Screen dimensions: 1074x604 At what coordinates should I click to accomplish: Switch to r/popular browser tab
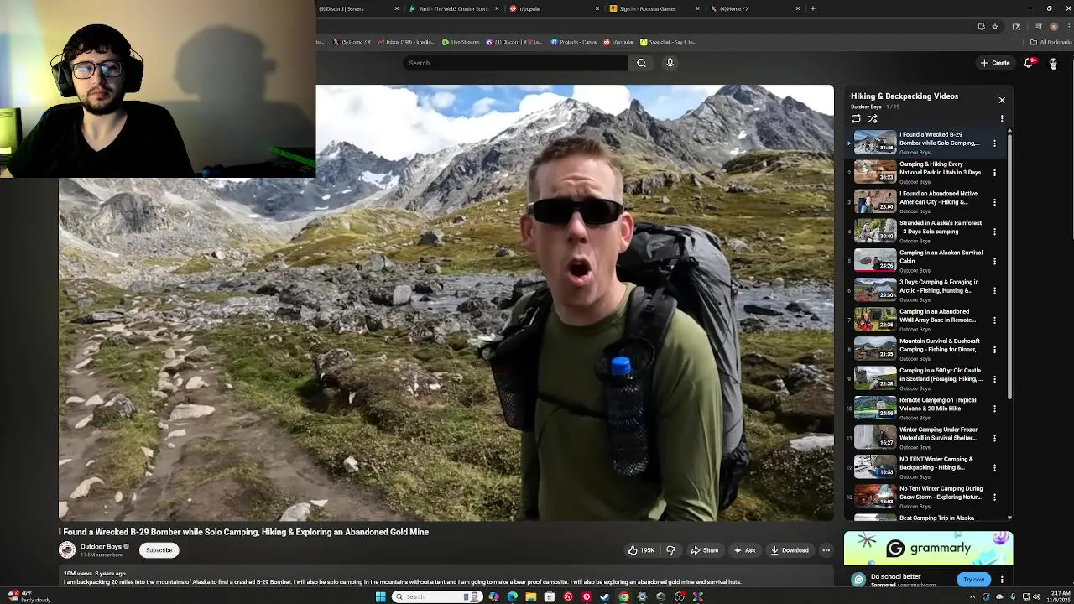555,8
